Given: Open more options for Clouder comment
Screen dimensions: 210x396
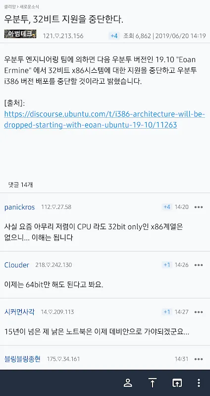Looking at the screenshot, I should (199, 265).
